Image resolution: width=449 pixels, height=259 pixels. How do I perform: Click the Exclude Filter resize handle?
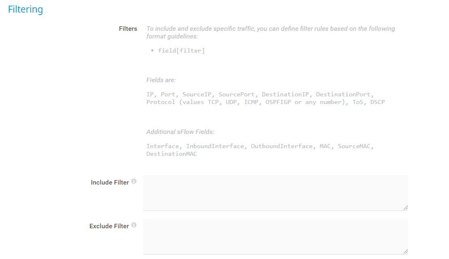405,252
